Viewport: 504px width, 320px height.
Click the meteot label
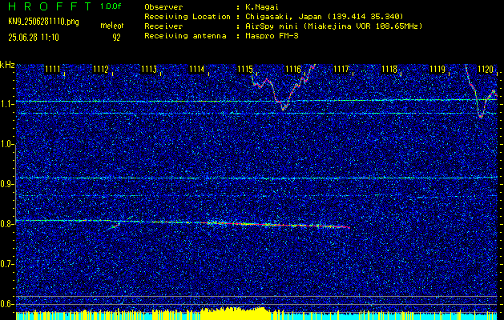(112, 26)
